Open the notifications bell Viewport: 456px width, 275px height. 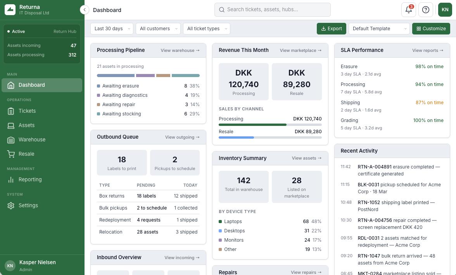(409, 10)
